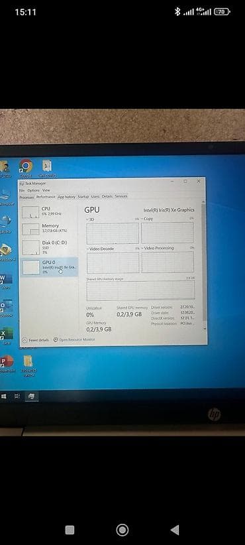Click the Utilization 0% value
245x545 pixels.
[x=90, y=315]
